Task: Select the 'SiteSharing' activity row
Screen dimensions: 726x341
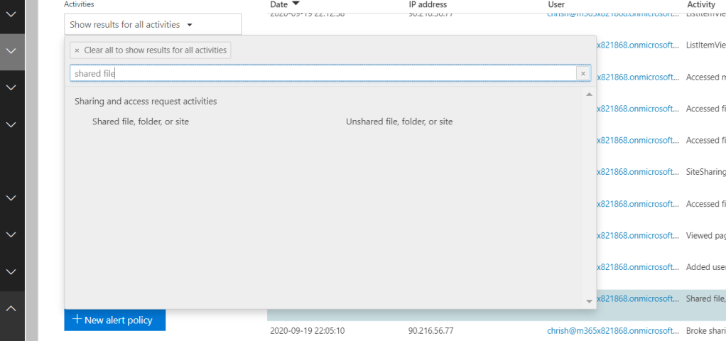Action: click(x=705, y=172)
